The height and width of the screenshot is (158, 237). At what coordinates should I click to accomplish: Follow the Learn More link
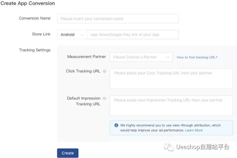[x=194, y=130]
